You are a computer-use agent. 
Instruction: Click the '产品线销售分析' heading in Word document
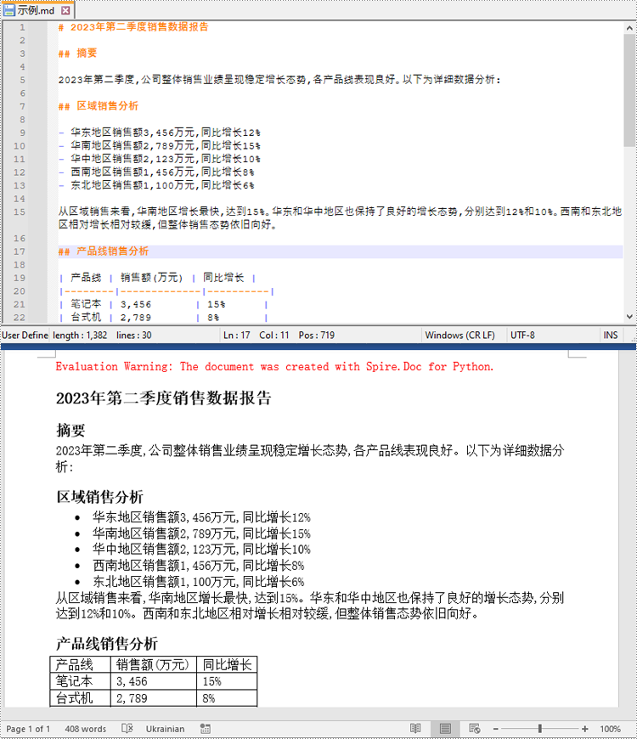tap(107, 644)
